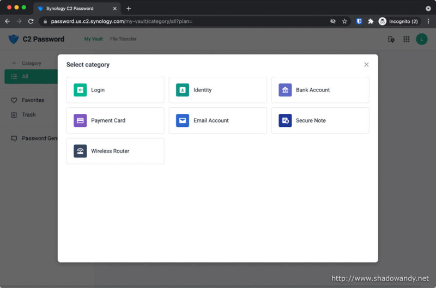Open the My Vault tab

click(x=93, y=39)
